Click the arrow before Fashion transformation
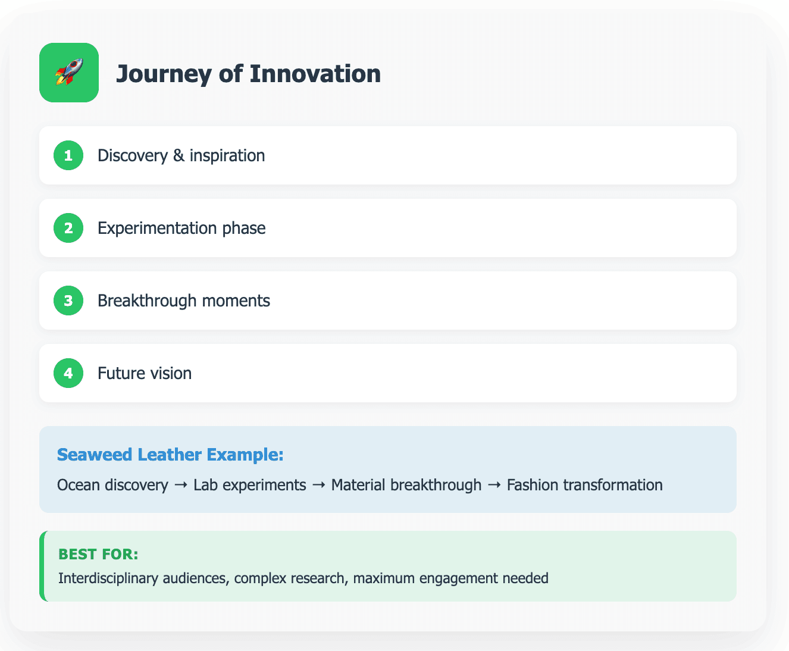This screenshot has width=789, height=651. point(494,486)
